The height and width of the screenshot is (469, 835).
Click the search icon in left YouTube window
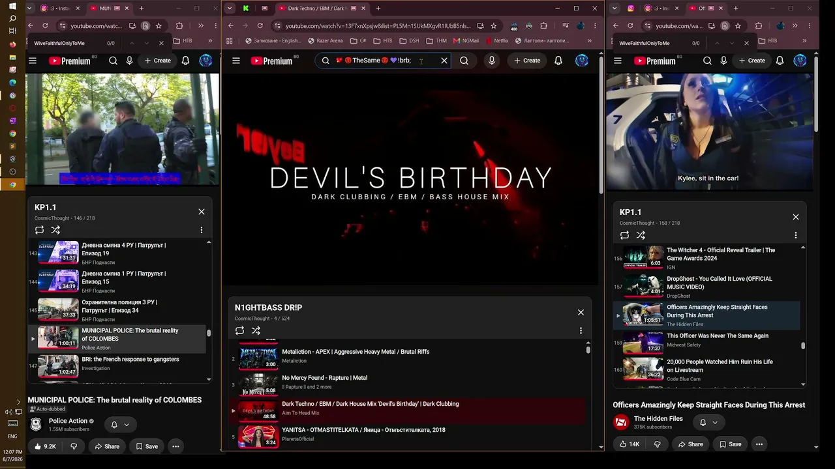pyautogui.click(x=113, y=61)
